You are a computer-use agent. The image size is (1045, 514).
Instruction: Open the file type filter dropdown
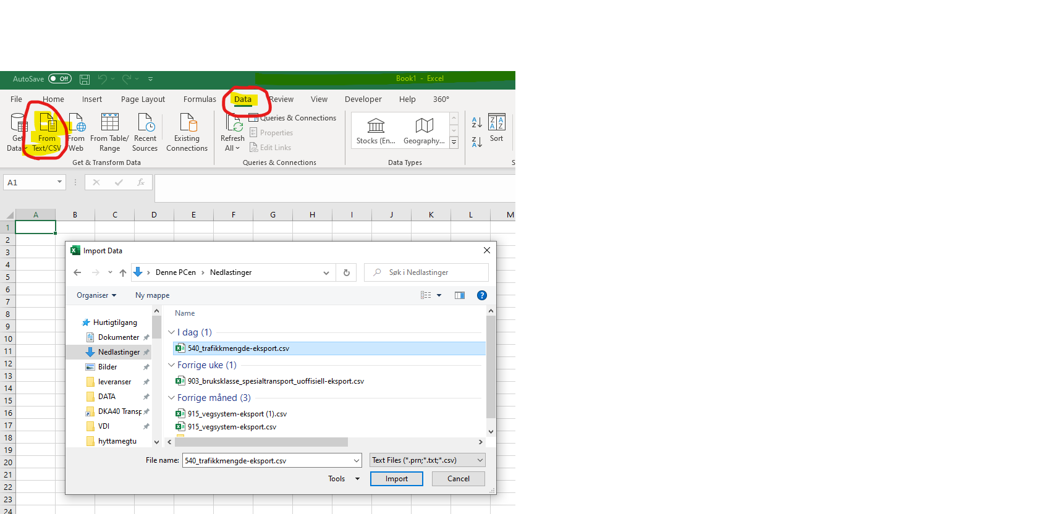click(428, 460)
